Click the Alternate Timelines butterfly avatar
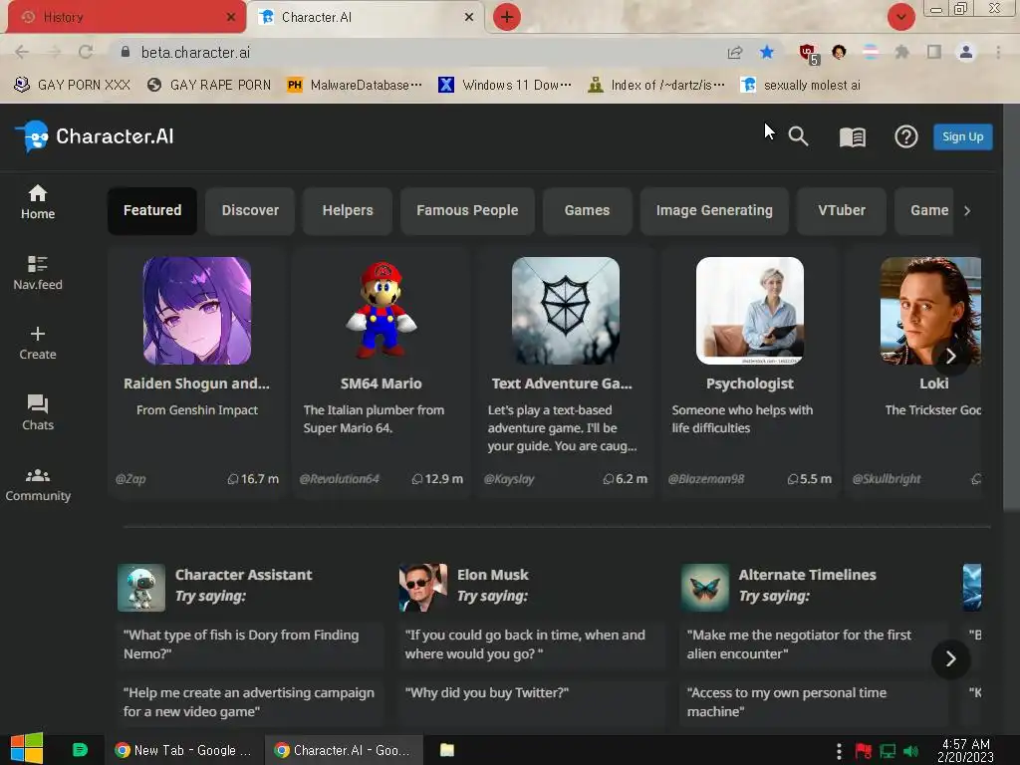 (x=704, y=588)
